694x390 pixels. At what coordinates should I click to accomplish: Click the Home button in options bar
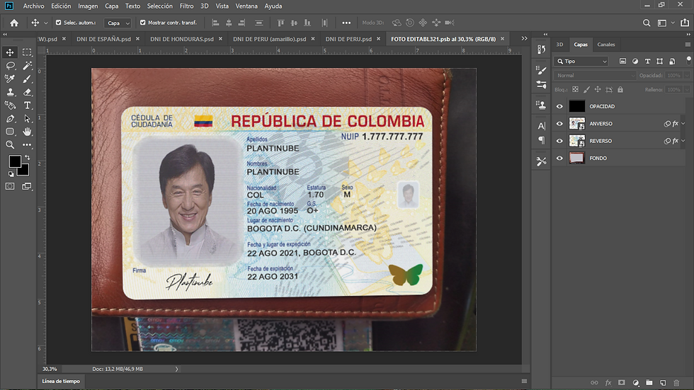(14, 23)
